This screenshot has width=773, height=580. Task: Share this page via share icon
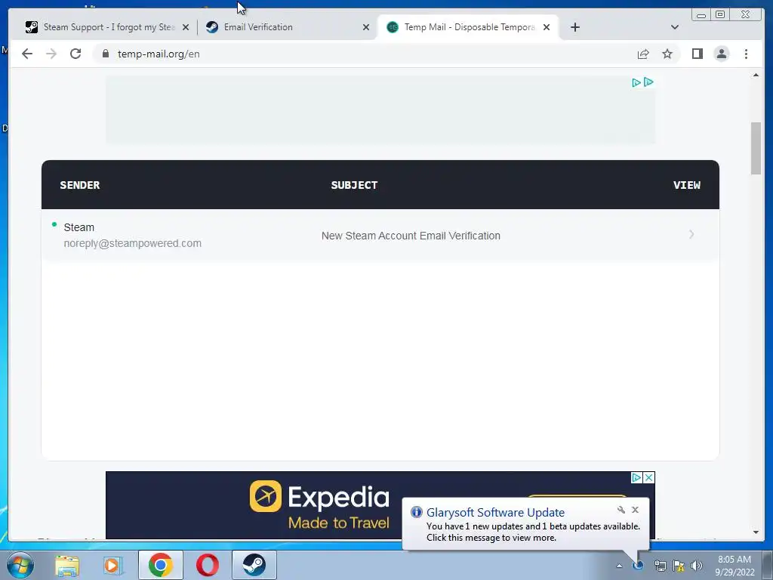click(x=643, y=54)
